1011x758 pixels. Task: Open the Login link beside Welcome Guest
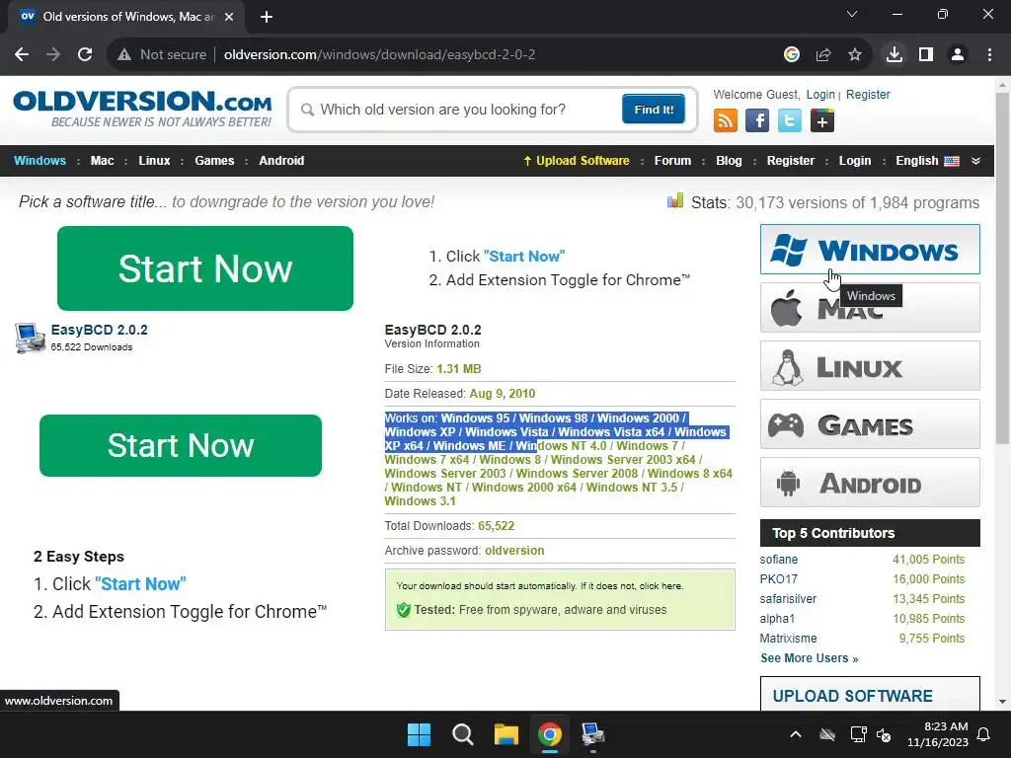click(x=820, y=95)
